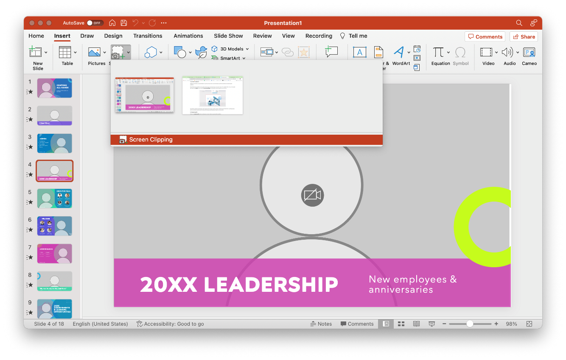Click the SmartArt icon
566x360 pixels.
(215, 58)
